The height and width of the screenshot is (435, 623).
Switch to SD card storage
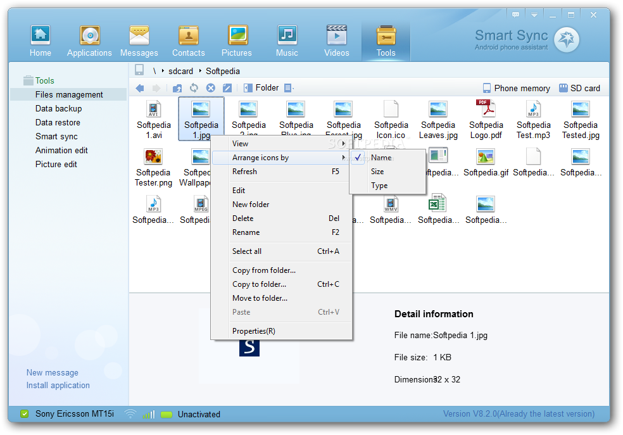580,88
